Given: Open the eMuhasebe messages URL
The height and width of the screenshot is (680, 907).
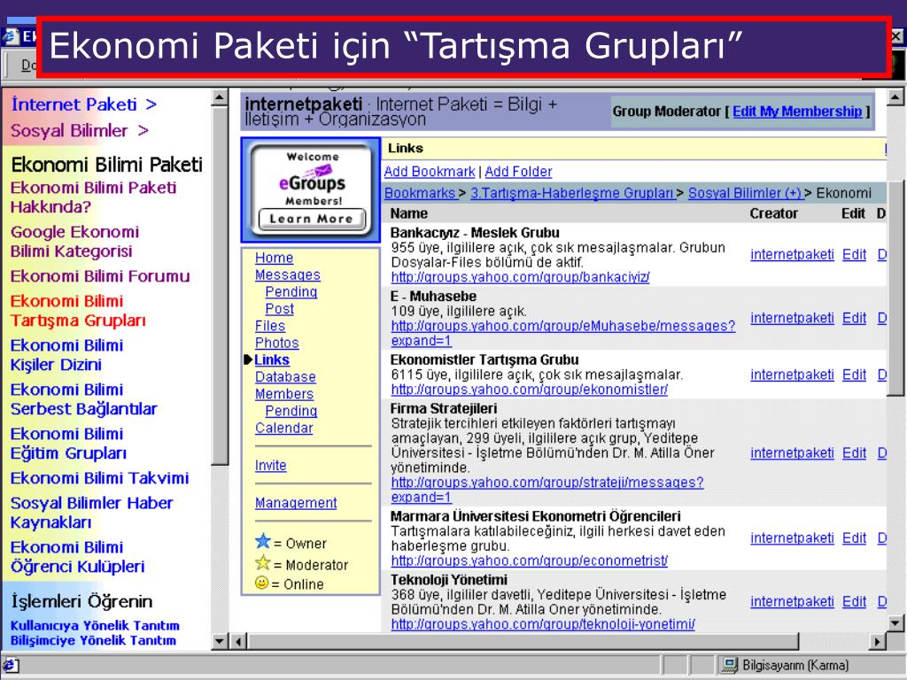Looking at the screenshot, I should pos(562,334).
